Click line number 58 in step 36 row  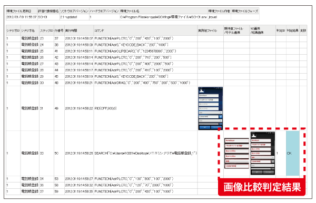point(59,185)
